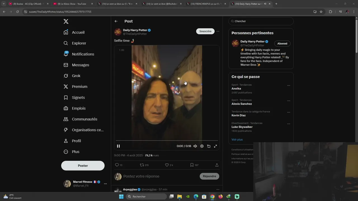Open options for Arpeggiaa reply

pyautogui.click(x=218, y=190)
